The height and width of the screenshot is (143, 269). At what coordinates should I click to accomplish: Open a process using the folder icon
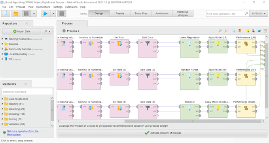click(x=16, y=13)
